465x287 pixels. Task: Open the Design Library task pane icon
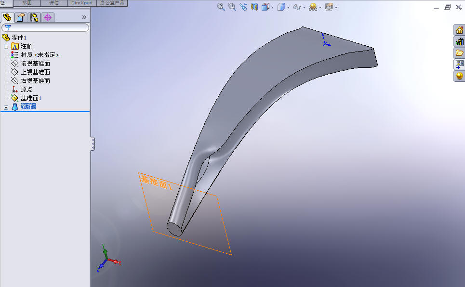point(459,41)
